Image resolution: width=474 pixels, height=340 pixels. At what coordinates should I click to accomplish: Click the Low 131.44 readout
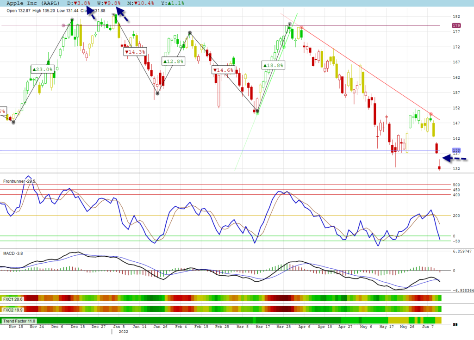[68, 11]
